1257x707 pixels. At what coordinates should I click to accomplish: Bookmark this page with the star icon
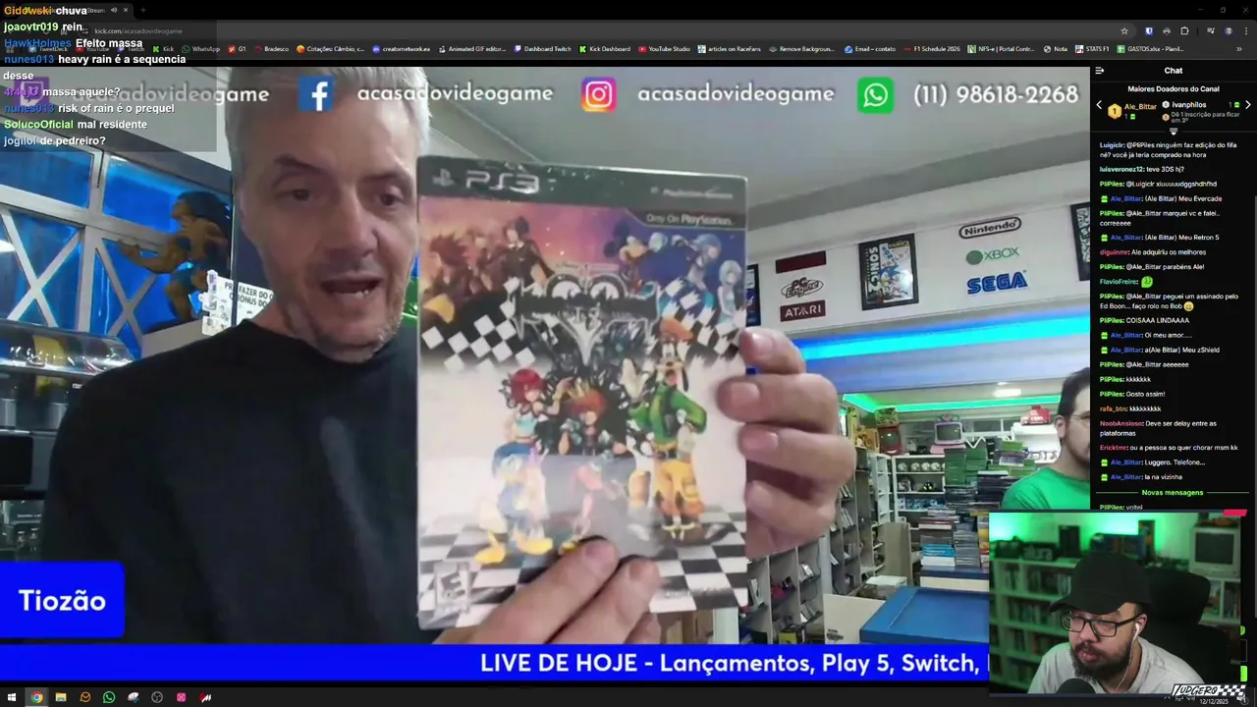pos(1124,30)
